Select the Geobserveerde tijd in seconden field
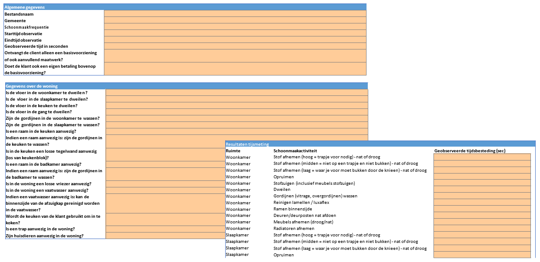 point(235,46)
